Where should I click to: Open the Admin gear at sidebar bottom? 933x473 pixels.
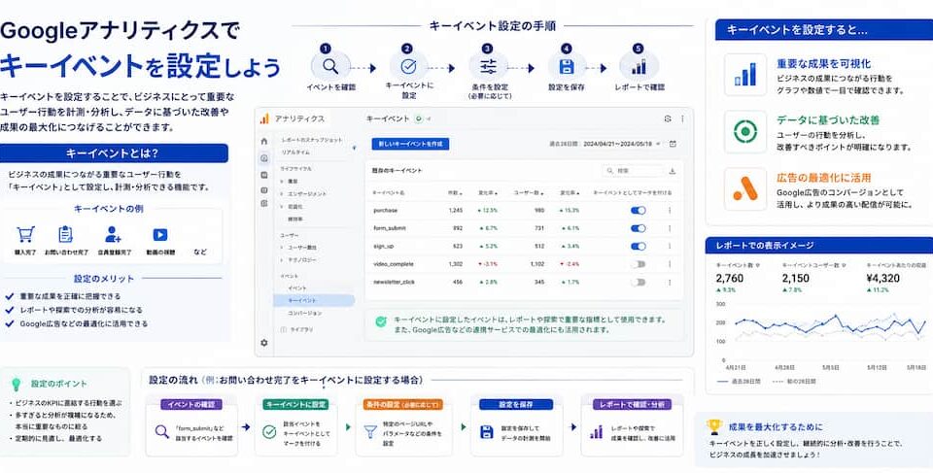(264, 343)
